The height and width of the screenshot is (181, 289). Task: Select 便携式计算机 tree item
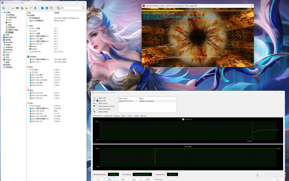[x=13, y=30]
